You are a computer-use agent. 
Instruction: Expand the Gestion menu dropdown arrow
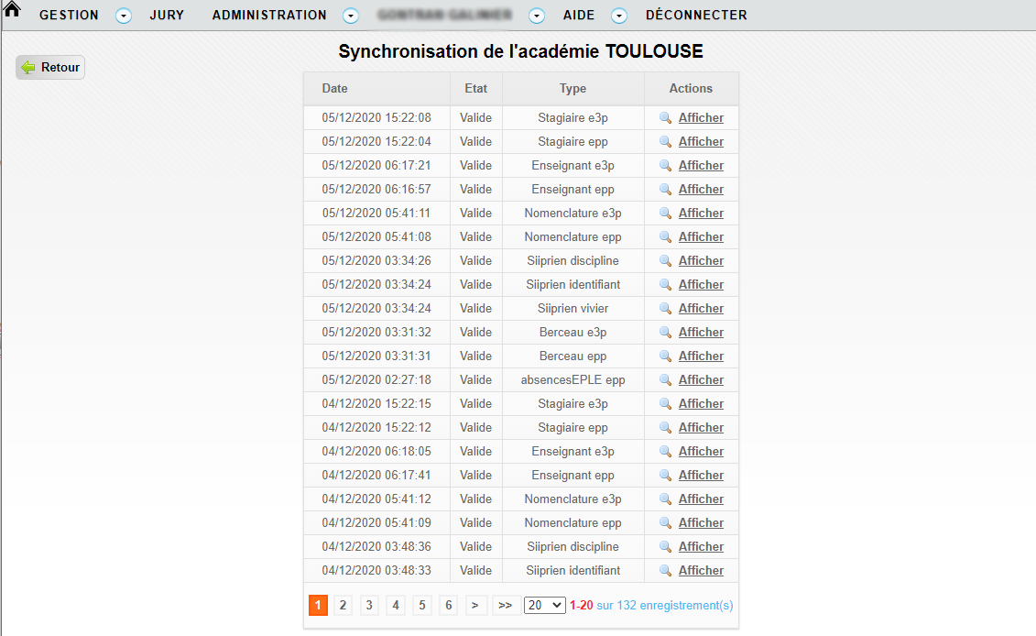[x=124, y=16]
